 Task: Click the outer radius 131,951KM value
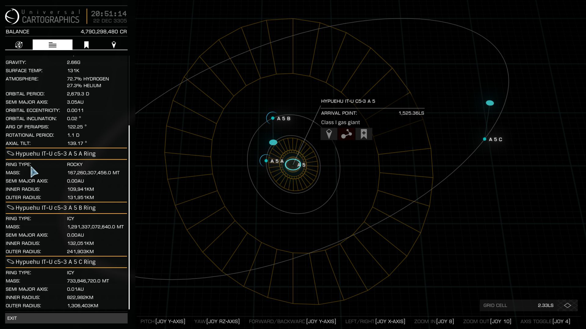coord(81,197)
